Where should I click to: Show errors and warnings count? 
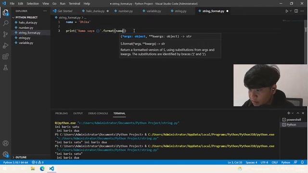[x=38, y=162]
